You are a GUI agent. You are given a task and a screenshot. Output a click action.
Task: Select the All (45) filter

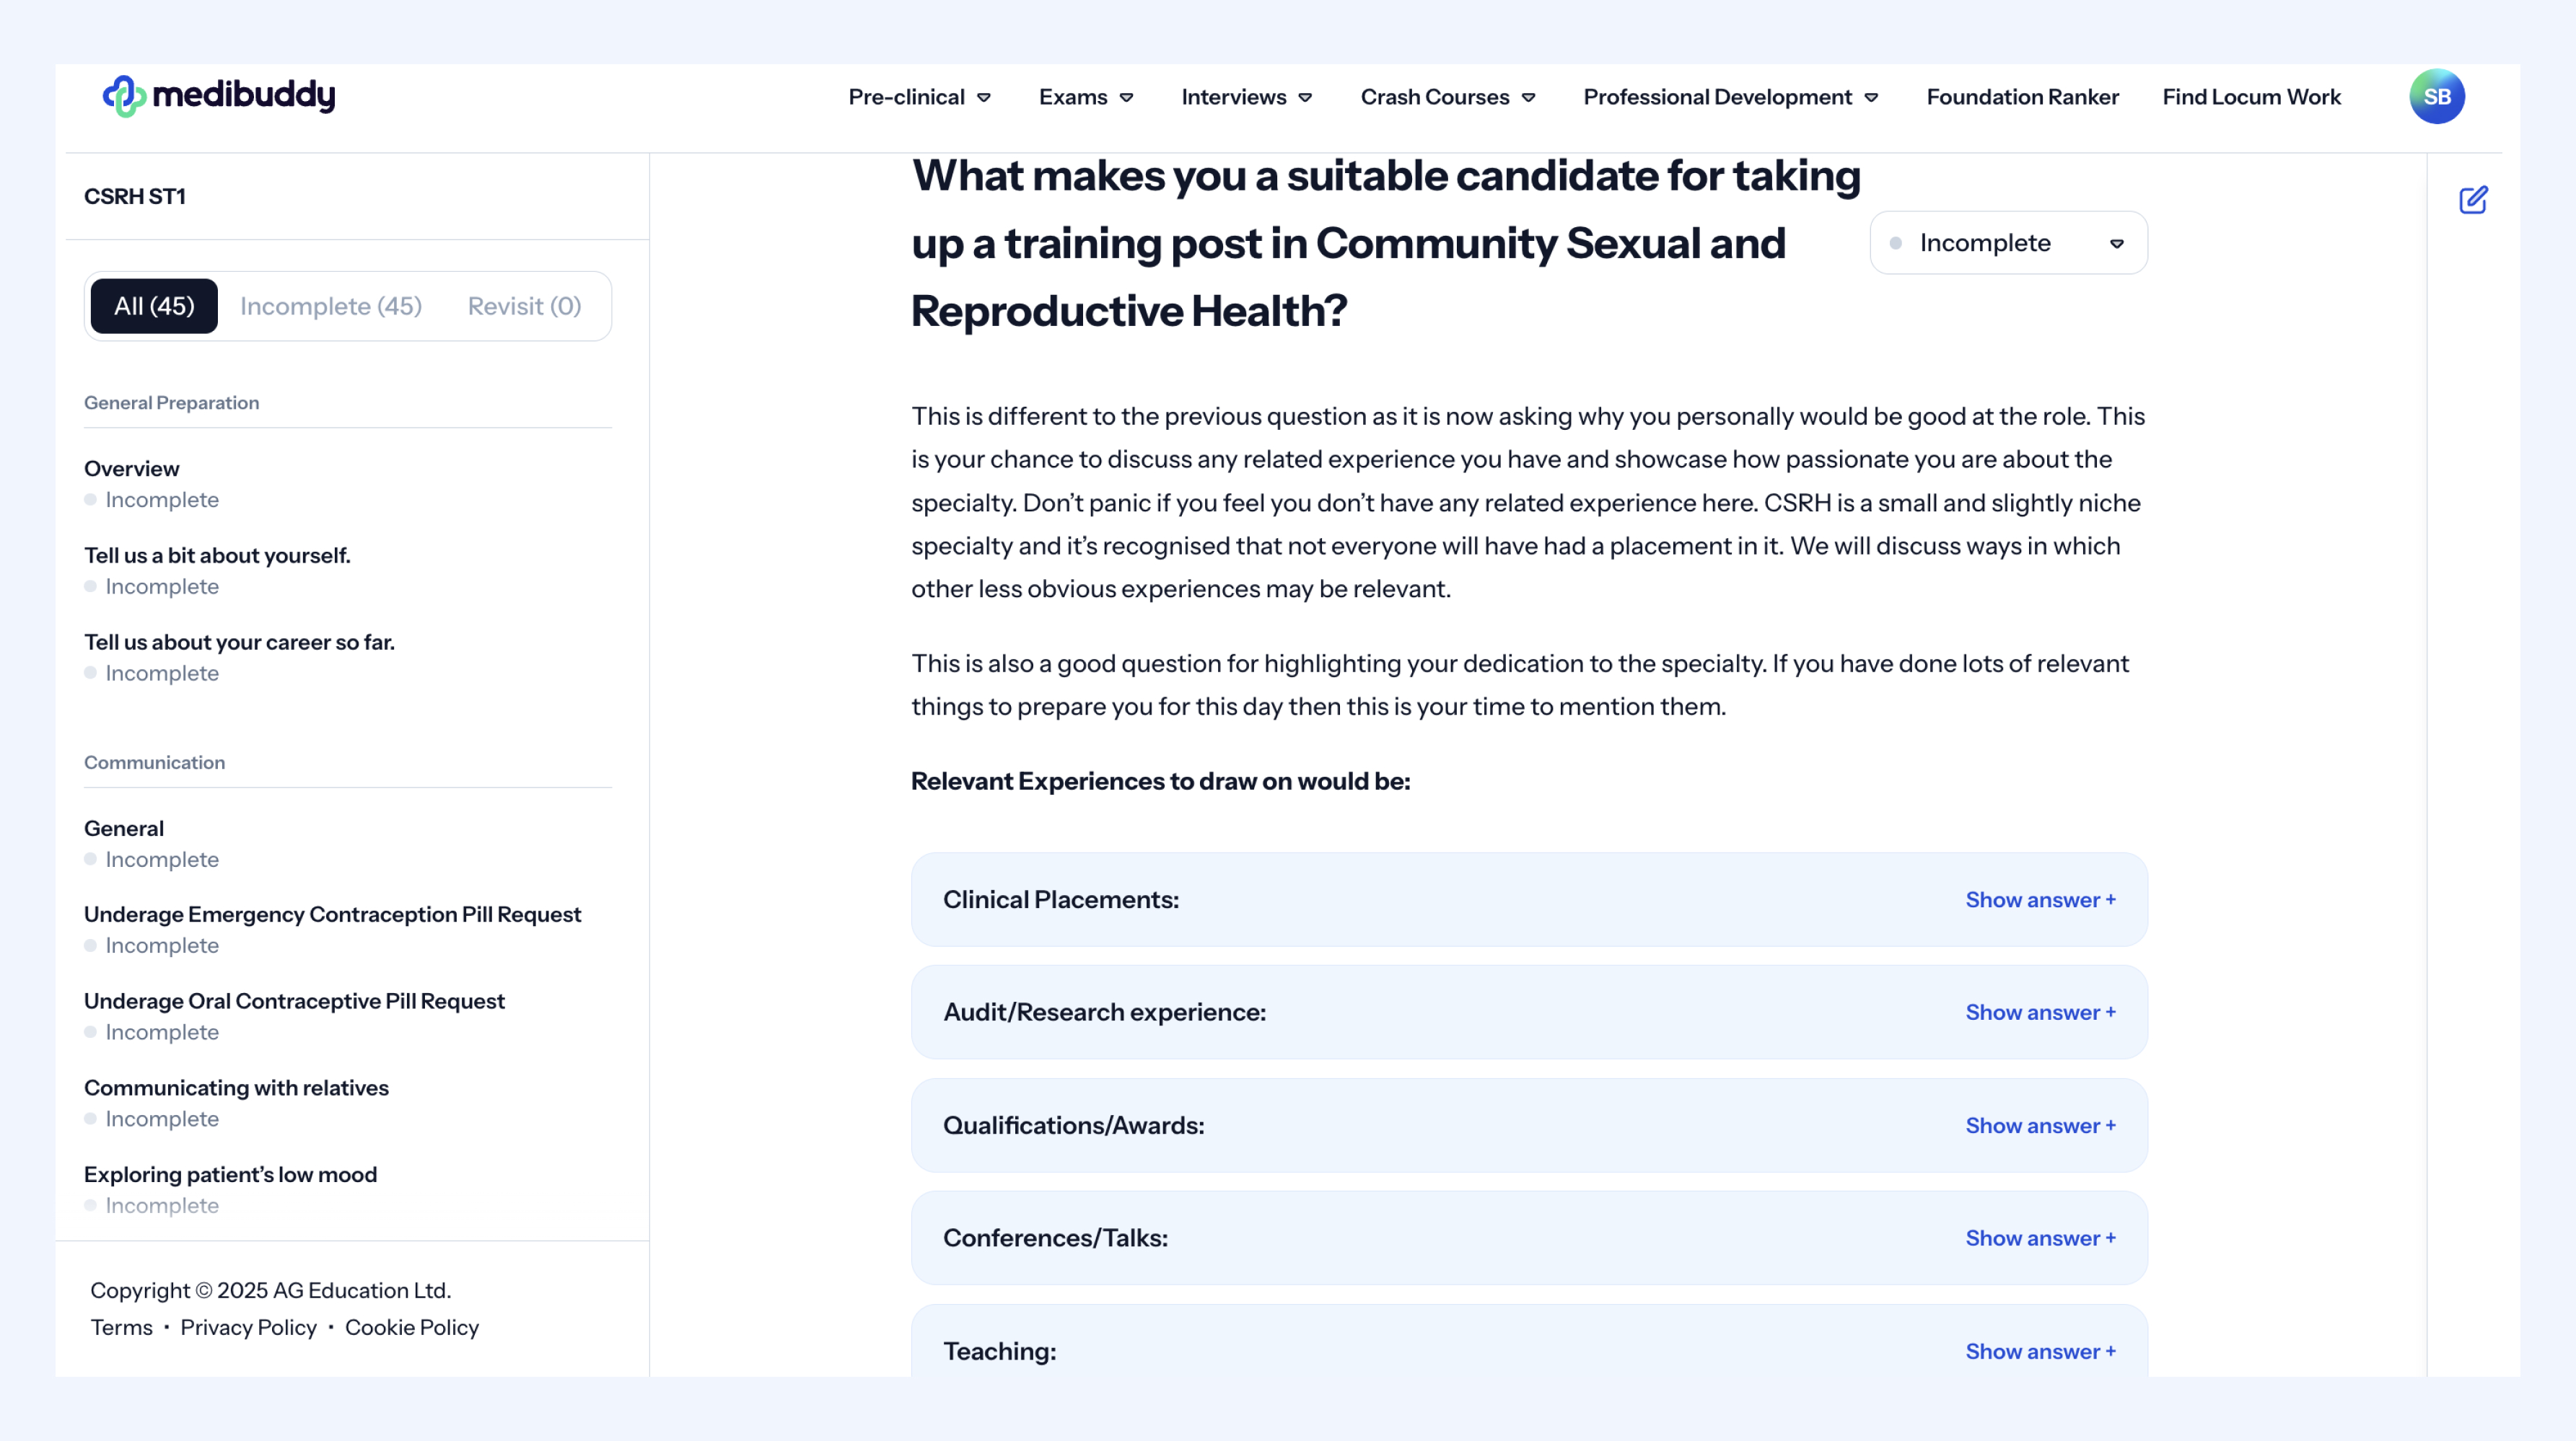tap(154, 306)
